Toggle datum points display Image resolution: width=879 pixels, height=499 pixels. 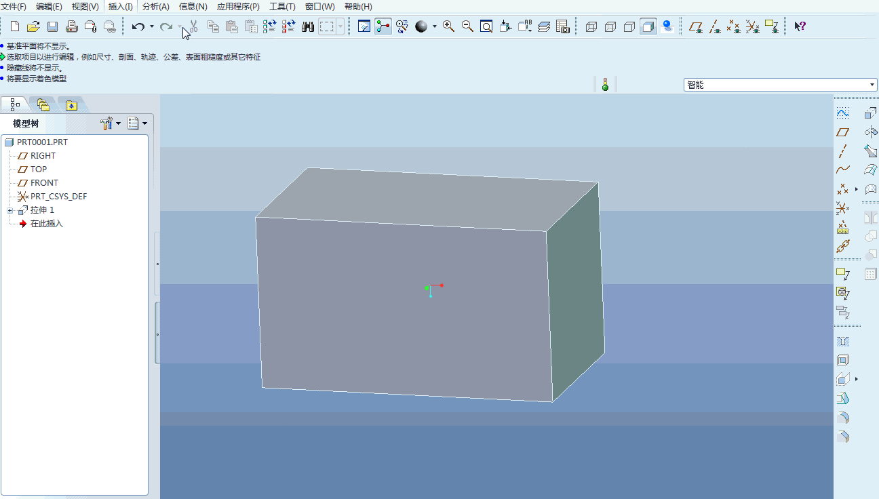pos(733,26)
